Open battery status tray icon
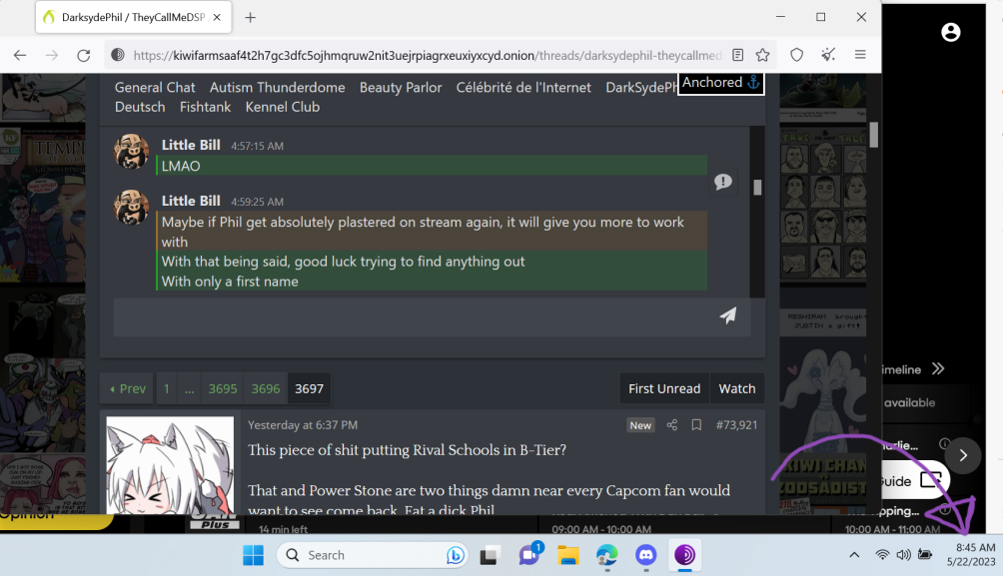This screenshot has height=576, width=1003. (925, 554)
